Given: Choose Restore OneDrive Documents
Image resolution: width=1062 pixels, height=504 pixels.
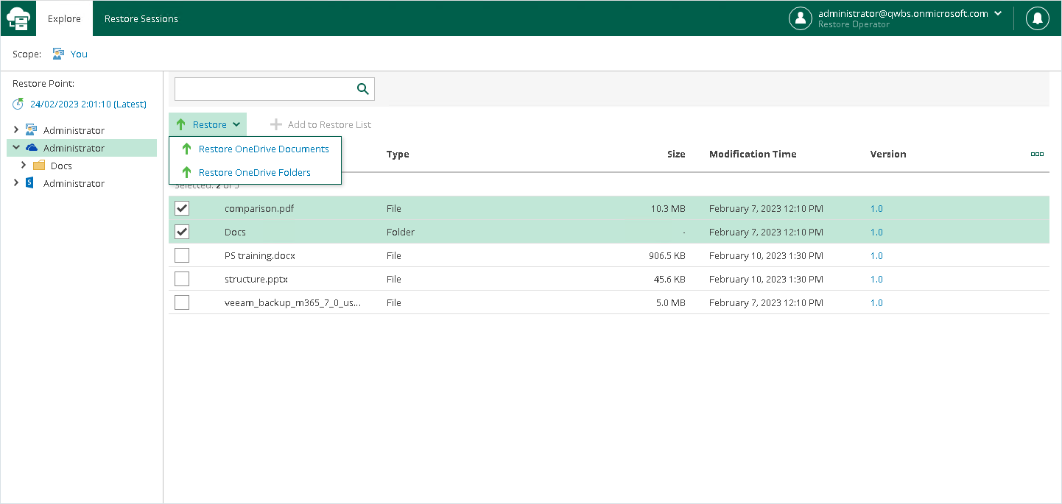Looking at the screenshot, I should [263, 149].
